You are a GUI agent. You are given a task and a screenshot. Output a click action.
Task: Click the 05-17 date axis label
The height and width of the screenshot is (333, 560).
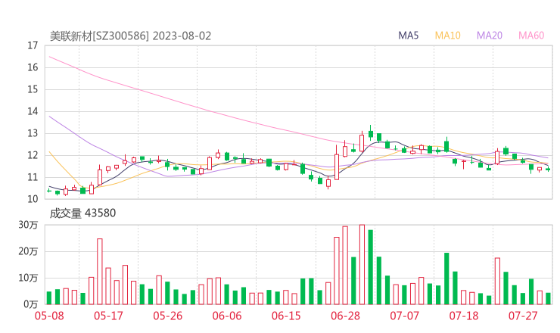(x=108, y=316)
